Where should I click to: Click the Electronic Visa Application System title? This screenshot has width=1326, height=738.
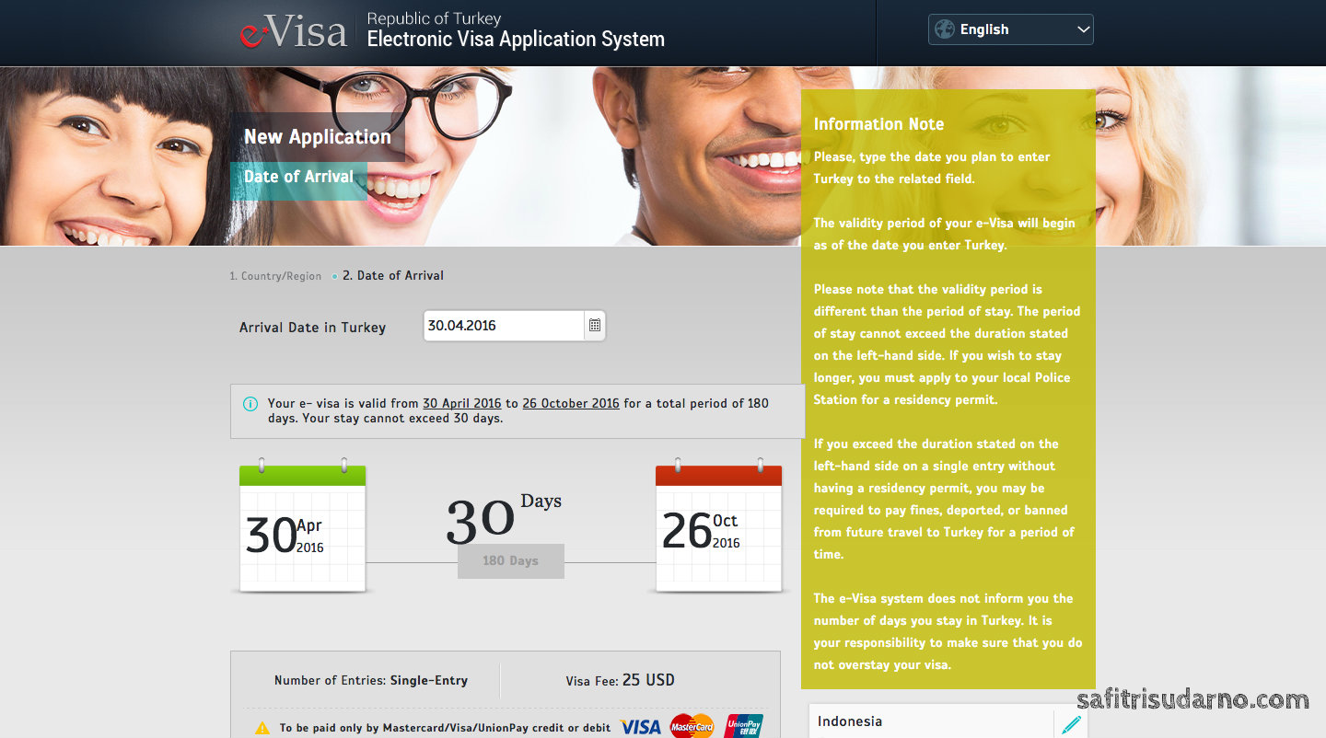(x=515, y=40)
